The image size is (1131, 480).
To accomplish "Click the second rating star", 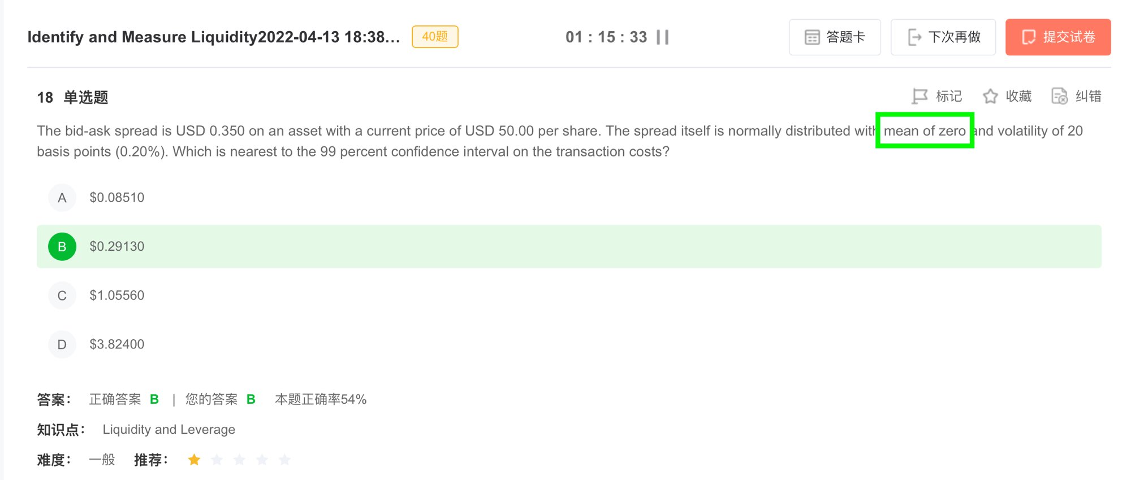I will pyautogui.click(x=217, y=460).
